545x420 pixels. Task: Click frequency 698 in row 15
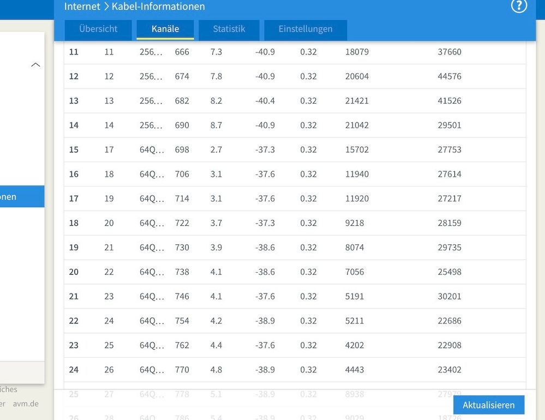point(182,149)
